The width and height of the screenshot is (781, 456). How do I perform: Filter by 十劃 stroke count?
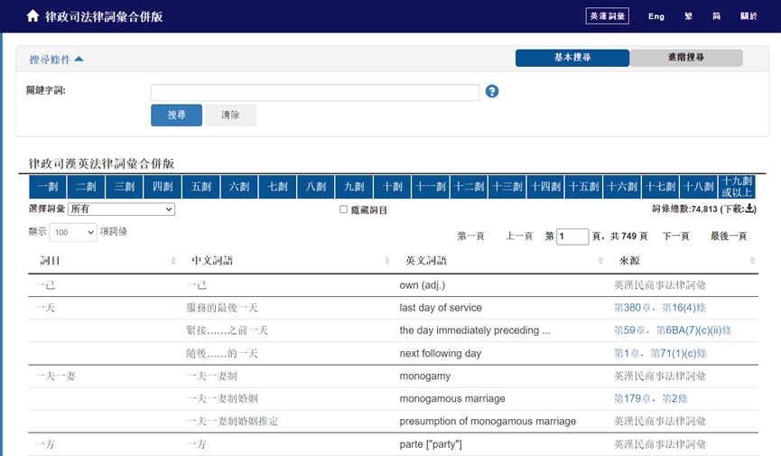tap(393, 187)
